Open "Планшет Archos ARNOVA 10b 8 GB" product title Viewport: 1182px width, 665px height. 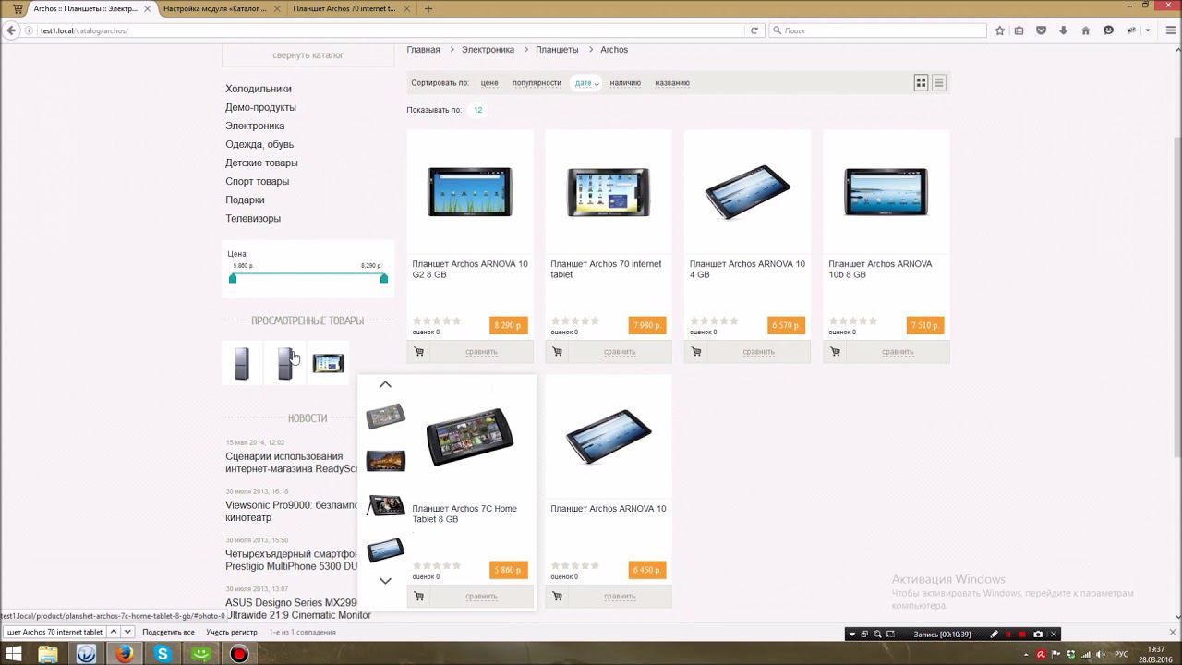[x=880, y=269]
